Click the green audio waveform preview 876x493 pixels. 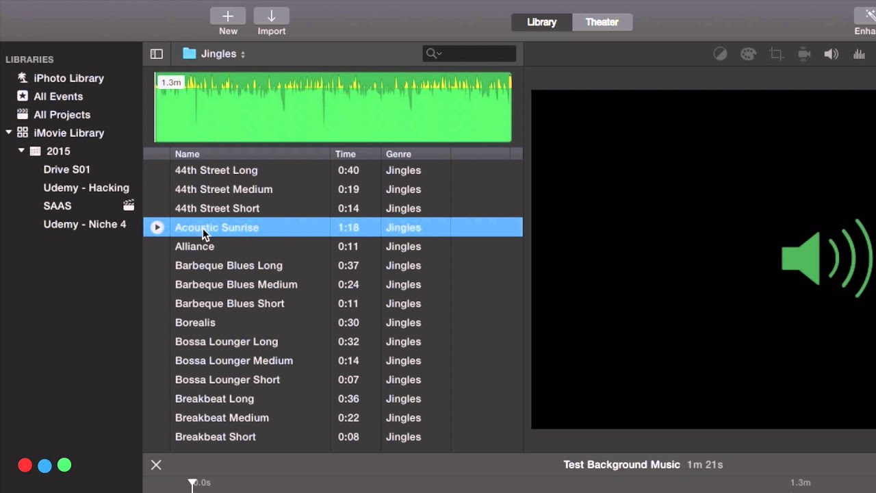pyautogui.click(x=333, y=108)
